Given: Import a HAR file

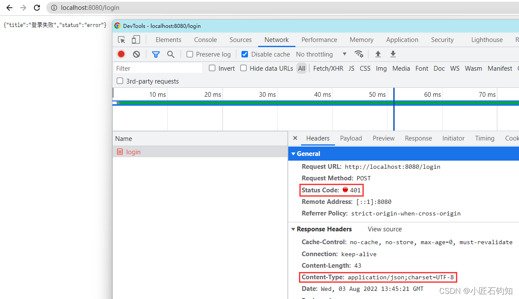Looking at the screenshot, I should (377, 54).
